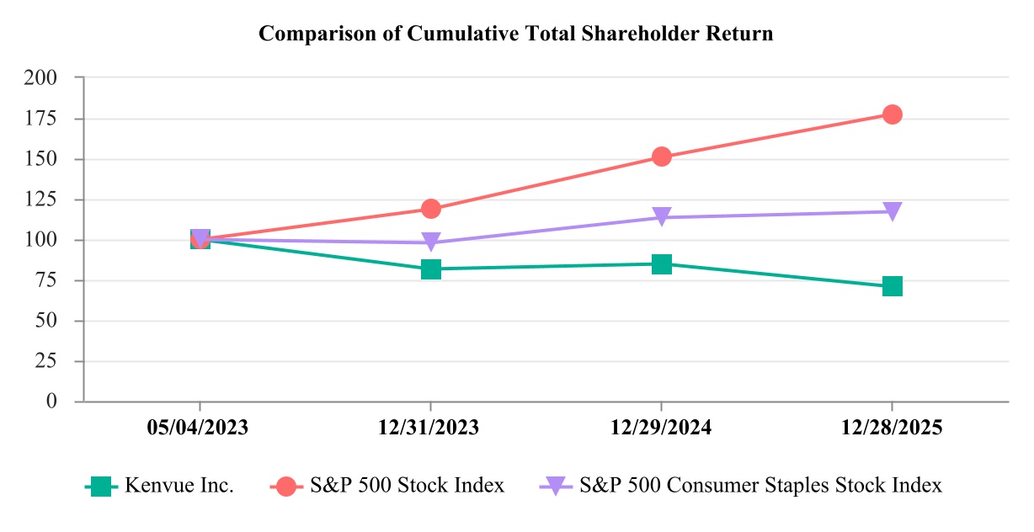
Task: Click S&P 500 circle marker at 12/29/2024
Action: 662,157
